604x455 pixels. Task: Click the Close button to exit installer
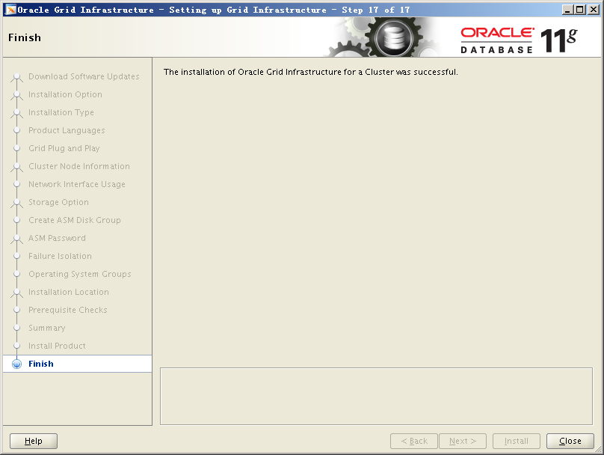tap(570, 441)
